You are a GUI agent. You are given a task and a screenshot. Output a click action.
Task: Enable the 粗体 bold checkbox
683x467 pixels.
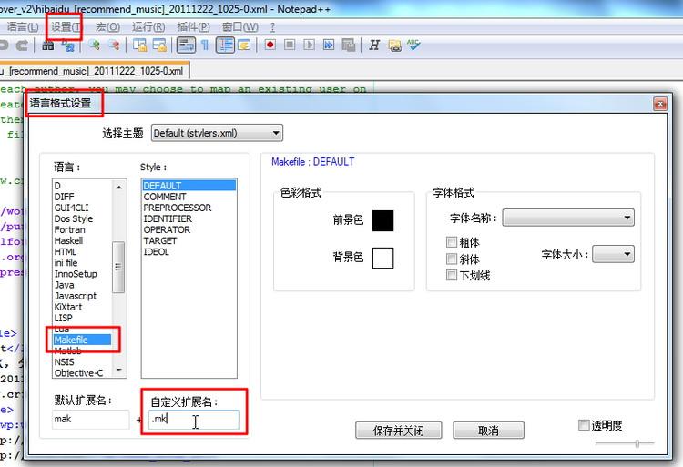pyautogui.click(x=452, y=242)
